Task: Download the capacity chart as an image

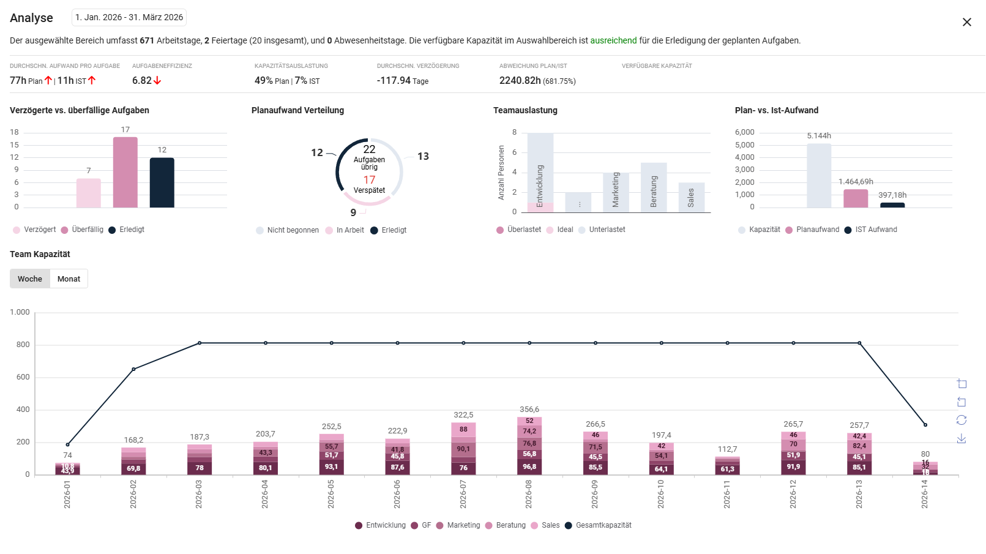Action: (x=962, y=439)
